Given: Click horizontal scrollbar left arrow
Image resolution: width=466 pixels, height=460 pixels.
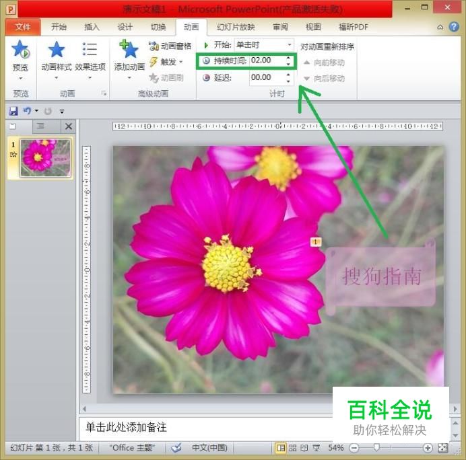Looking at the screenshot, I should [84, 409].
